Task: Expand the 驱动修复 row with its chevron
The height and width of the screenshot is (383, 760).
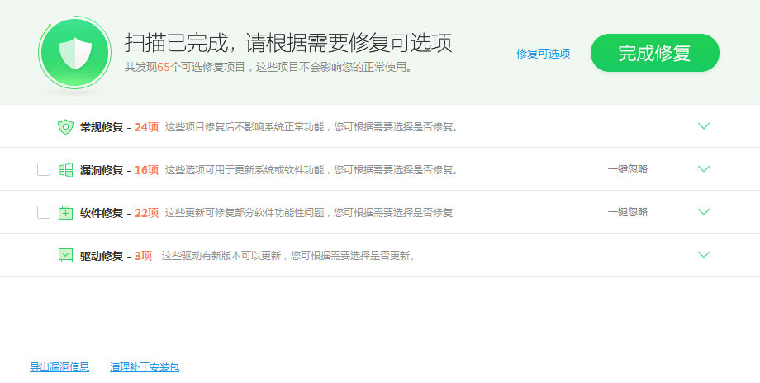Action: tap(704, 255)
